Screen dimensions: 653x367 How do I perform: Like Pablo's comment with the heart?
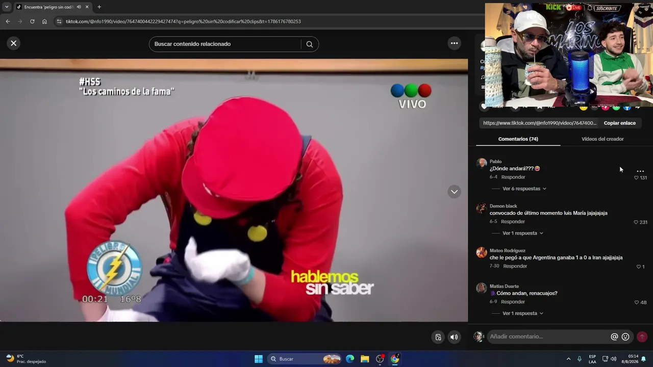[636, 178]
